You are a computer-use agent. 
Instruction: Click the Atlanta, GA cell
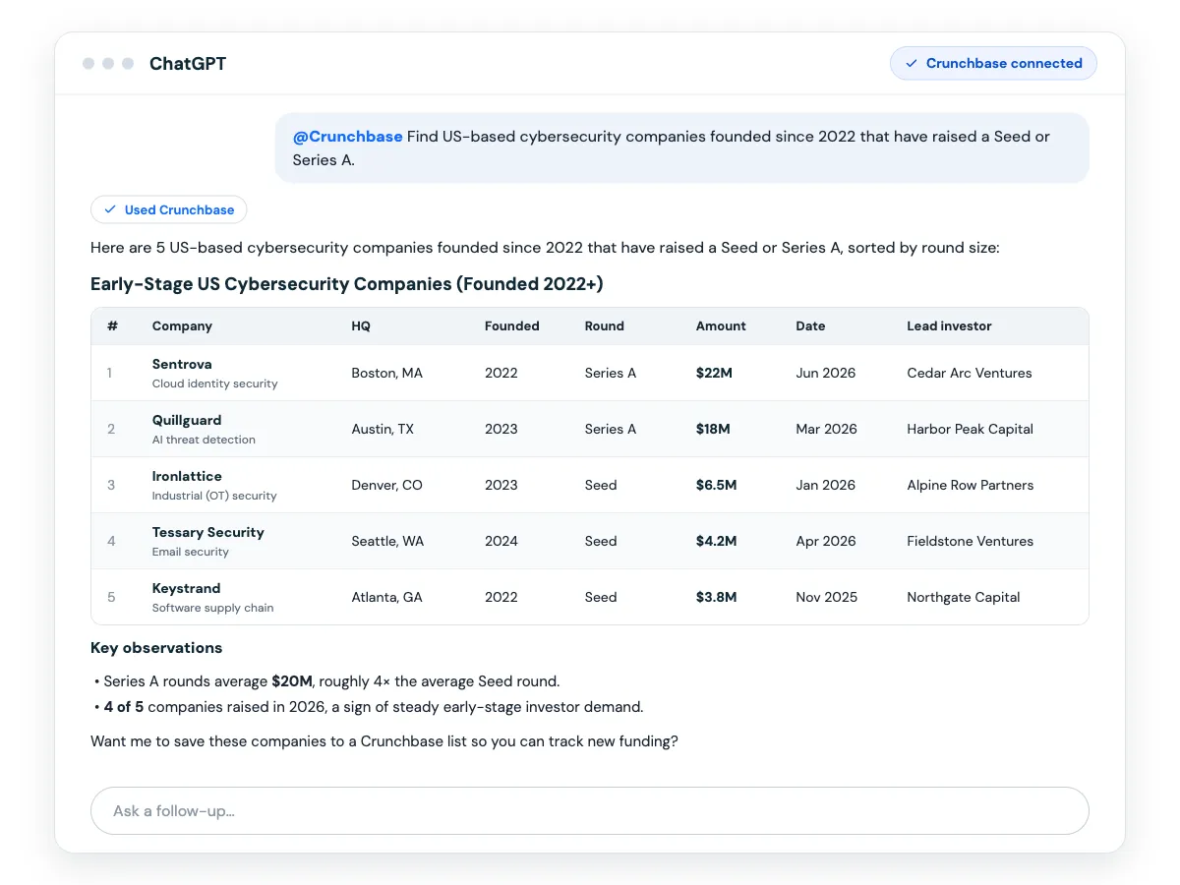386,597
